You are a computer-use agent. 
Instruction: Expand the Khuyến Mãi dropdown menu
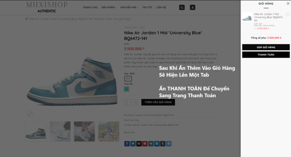pos(129,7)
